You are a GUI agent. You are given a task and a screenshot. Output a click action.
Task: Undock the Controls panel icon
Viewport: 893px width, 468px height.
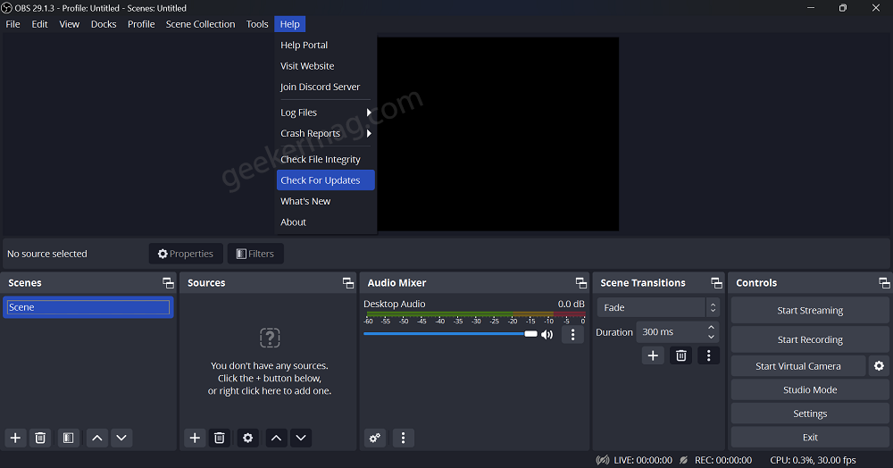point(884,283)
